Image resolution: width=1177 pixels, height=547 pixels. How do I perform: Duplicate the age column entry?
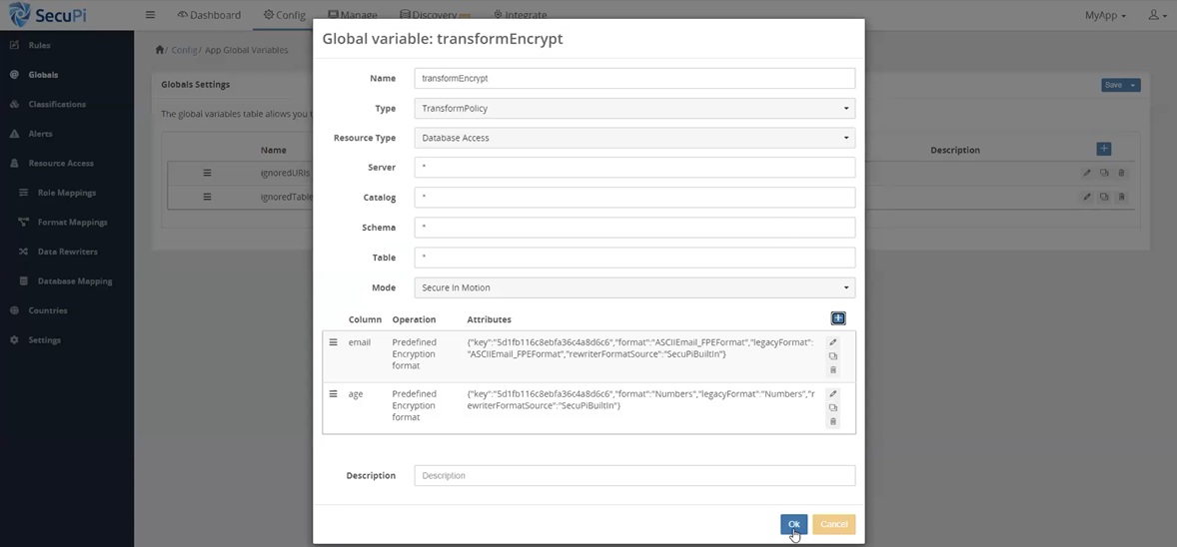point(832,408)
